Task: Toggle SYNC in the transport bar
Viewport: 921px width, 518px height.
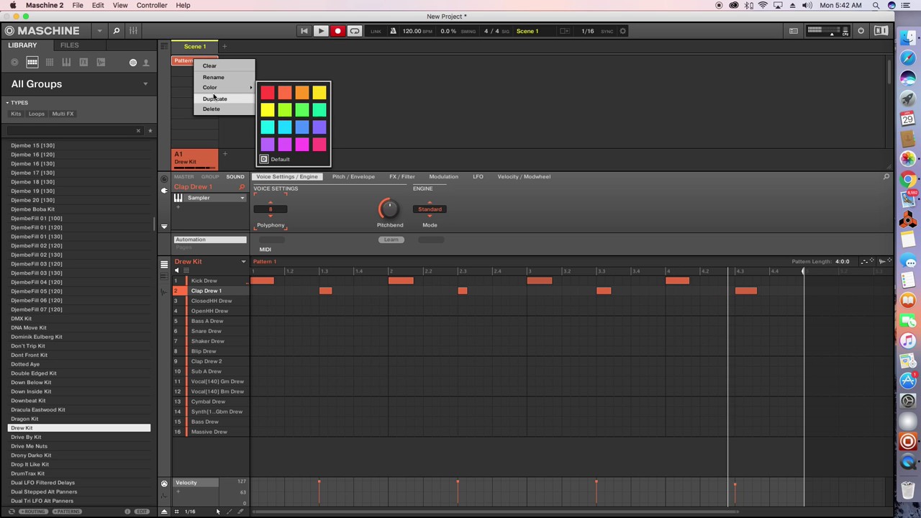Action: [x=607, y=31]
